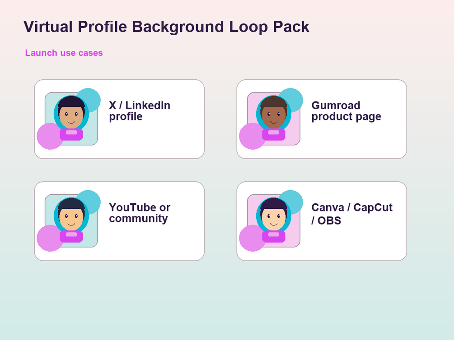
Task: Click the magenta astronaut suit on the YouTube avatar
Action: (x=71, y=236)
